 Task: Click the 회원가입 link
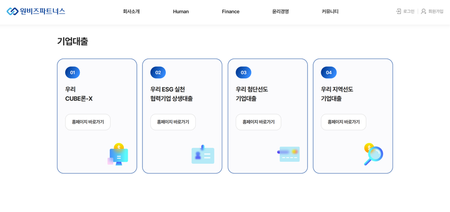[x=435, y=11]
